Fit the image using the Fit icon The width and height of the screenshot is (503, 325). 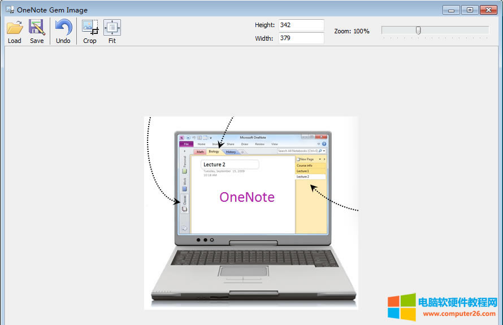(112, 28)
